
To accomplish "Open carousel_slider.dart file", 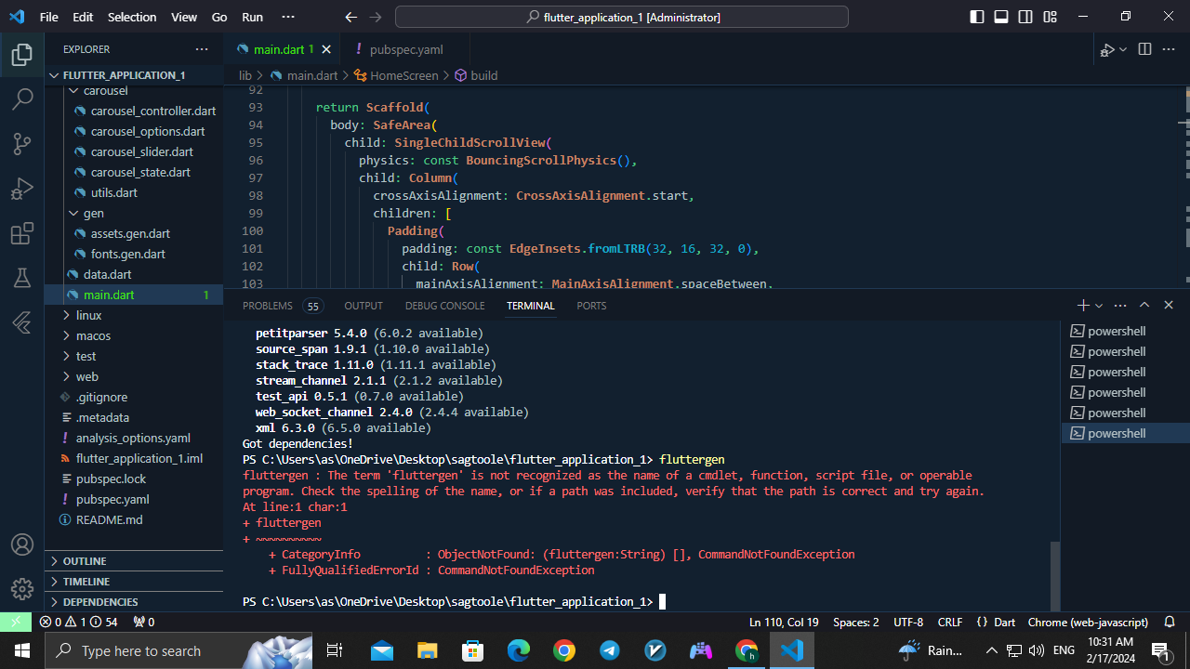I will point(134,151).
